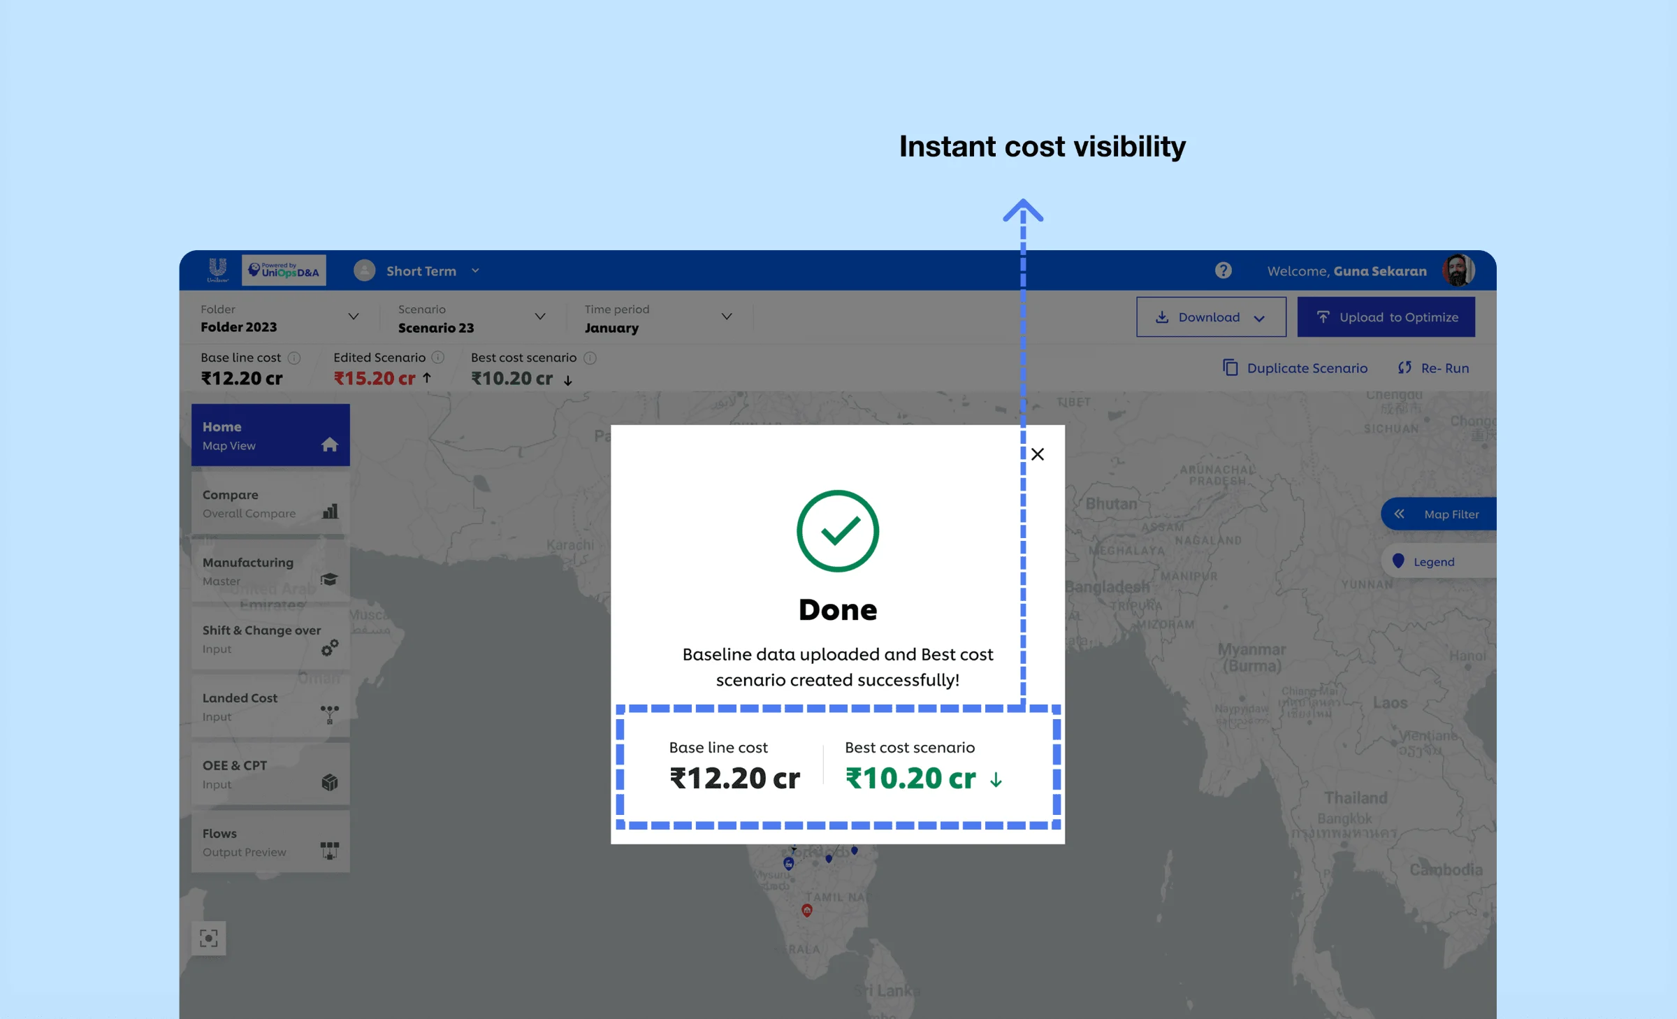
Task: Click the ₹12.20 cr value in dialog
Action: [734, 779]
